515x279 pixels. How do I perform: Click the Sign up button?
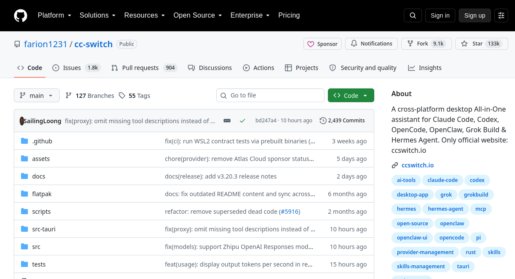pyautogui.click(x=475, y=15)
